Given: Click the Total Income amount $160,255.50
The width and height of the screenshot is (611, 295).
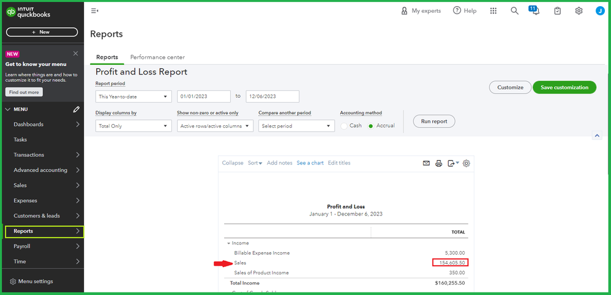Looking at the screenshot, I should point(449,283).
